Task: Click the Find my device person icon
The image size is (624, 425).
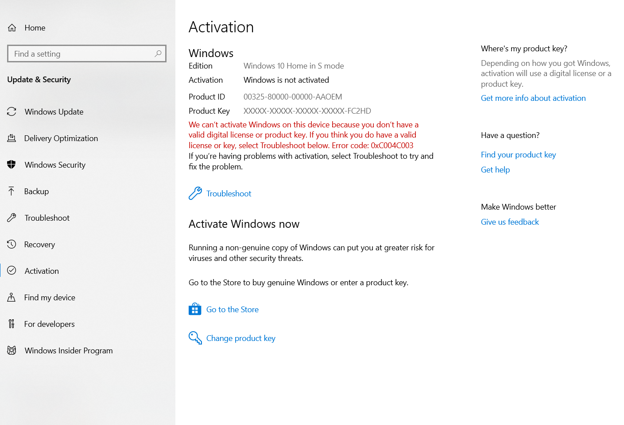Action: point(12,297)
